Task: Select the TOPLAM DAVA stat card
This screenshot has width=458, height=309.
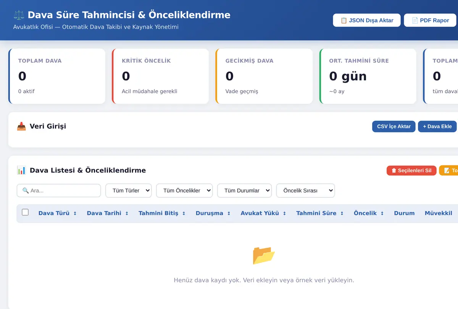Action: click(x=57, y=76)
